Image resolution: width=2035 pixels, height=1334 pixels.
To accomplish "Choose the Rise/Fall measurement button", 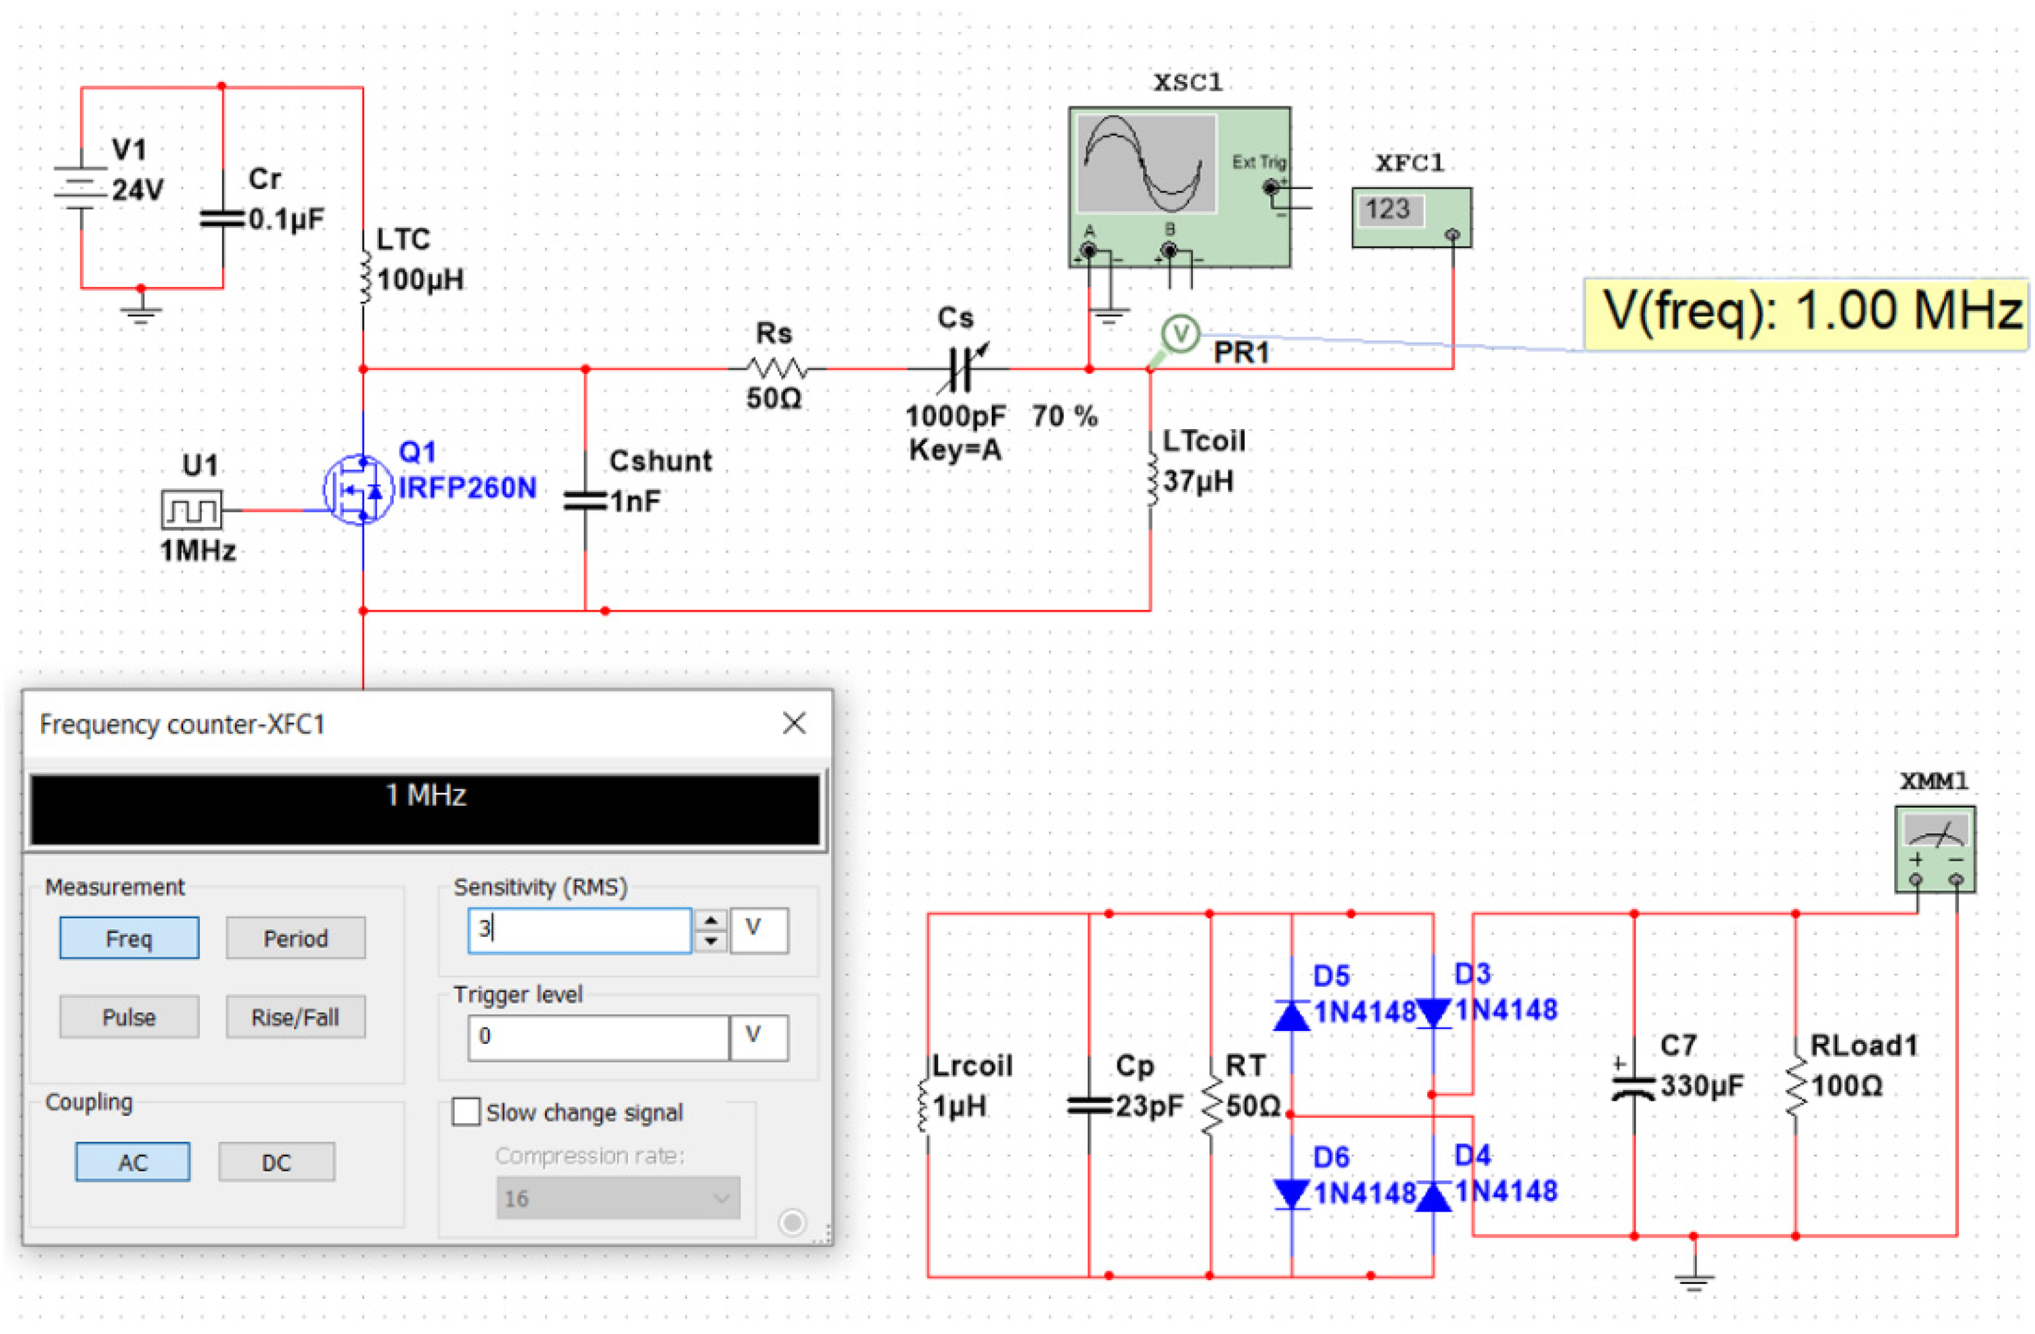I will pos(295,1017).
